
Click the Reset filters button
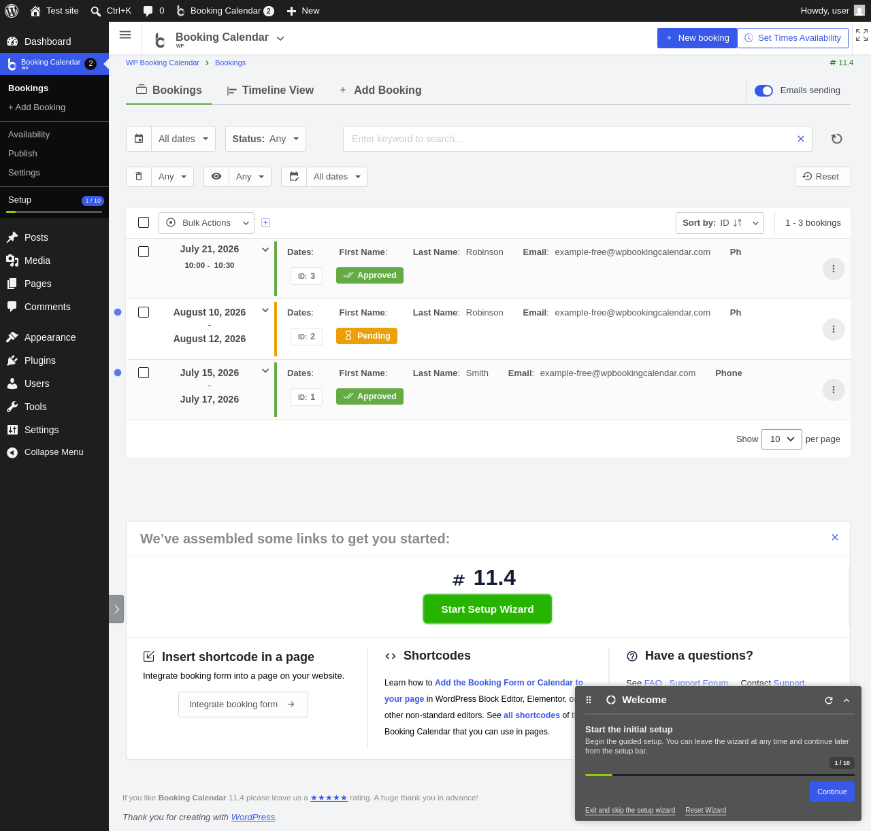point(823,177)
